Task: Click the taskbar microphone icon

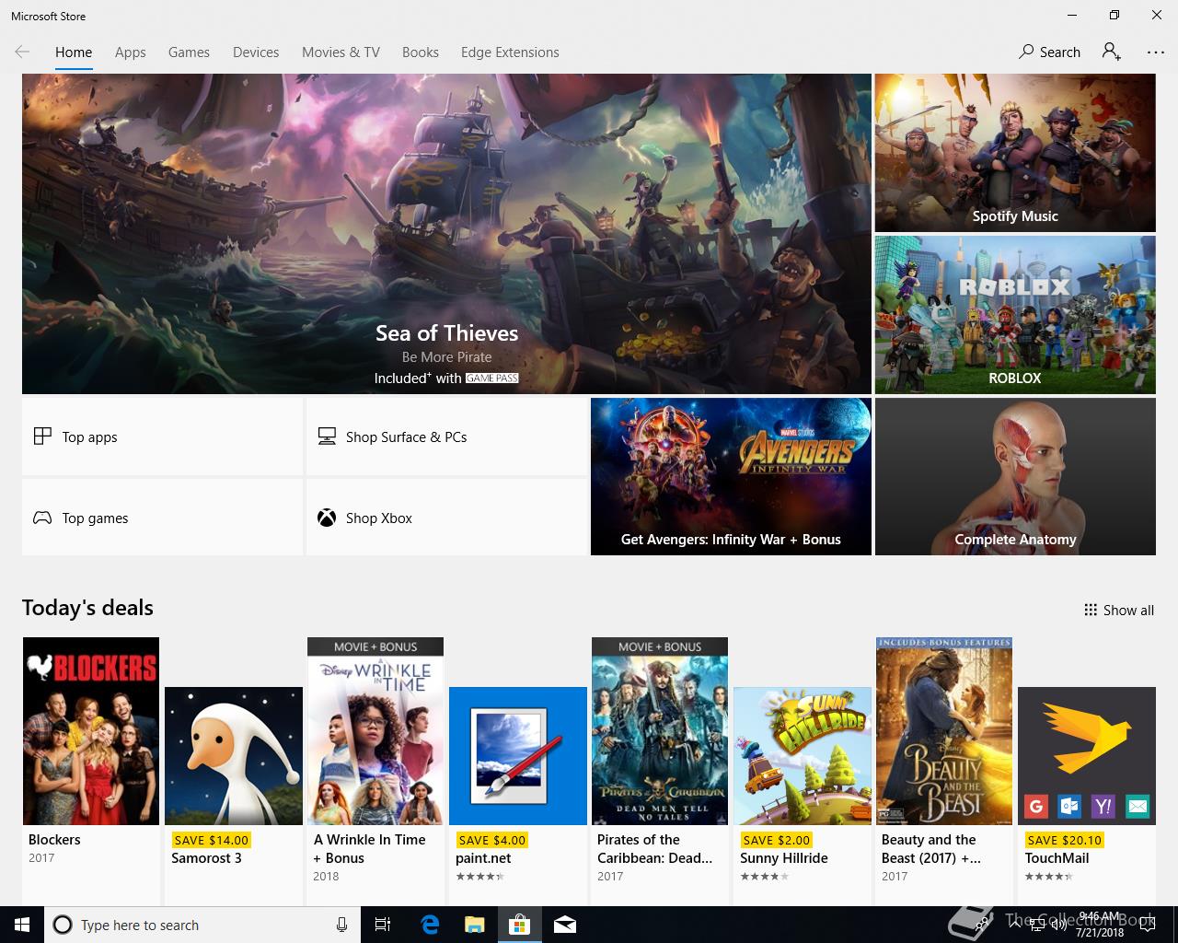Action: 341,925
